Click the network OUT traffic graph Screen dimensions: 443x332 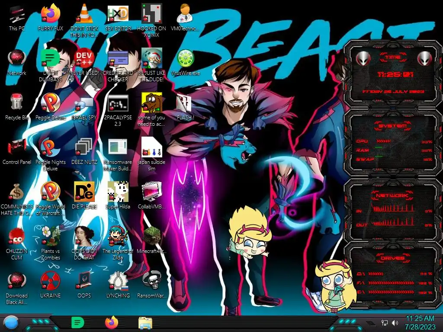pyautogui.click(x=394, y=222)
